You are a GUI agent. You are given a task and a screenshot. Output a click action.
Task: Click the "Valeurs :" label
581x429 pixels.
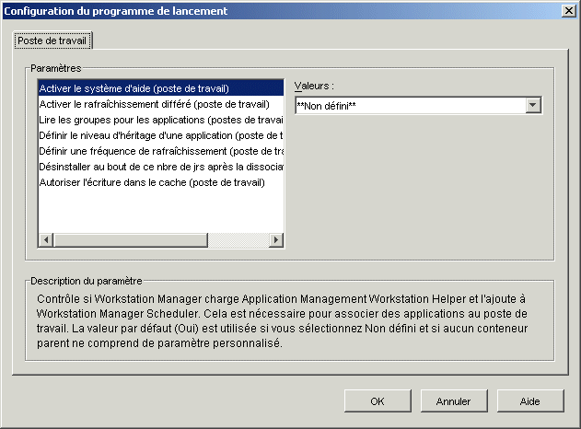pos(314,86)
